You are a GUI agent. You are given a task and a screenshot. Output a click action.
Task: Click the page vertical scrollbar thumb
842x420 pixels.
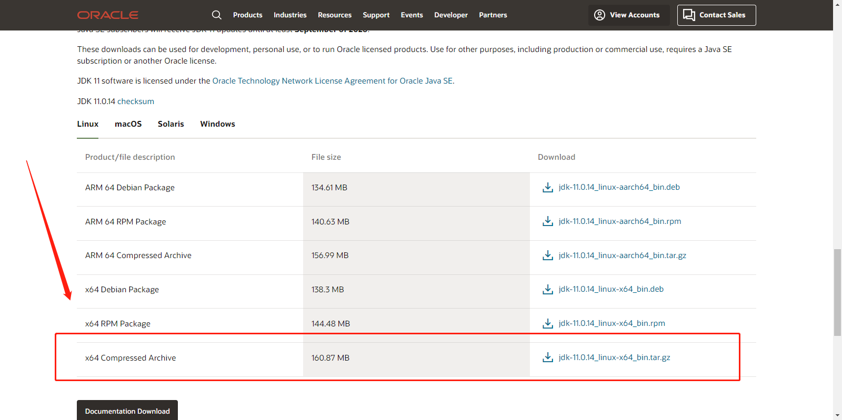pyautogui.click(x=837, y=292)
